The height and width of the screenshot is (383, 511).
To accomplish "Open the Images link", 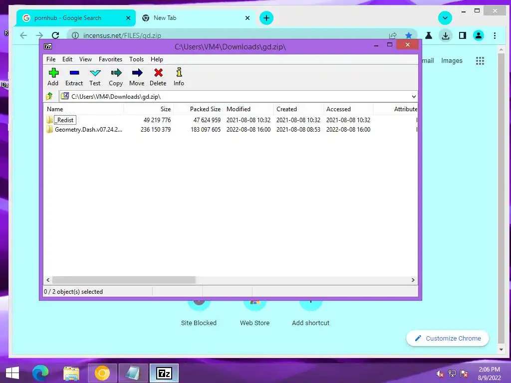I will pyautogui.click(x=452, y=60).
